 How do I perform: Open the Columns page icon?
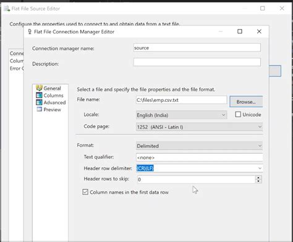click(39, 95)
